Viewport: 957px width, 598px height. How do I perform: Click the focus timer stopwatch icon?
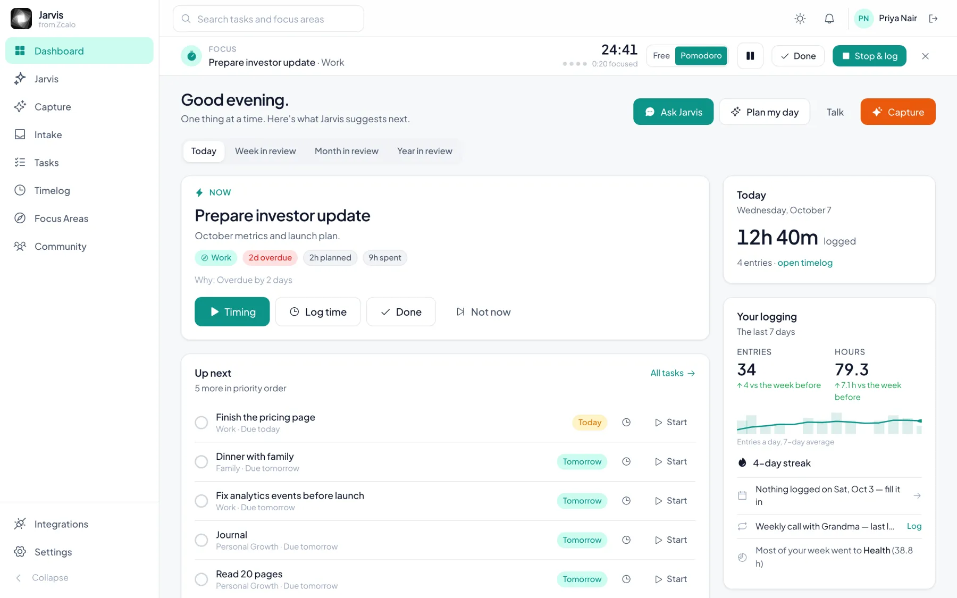click(x=191, y=56)
